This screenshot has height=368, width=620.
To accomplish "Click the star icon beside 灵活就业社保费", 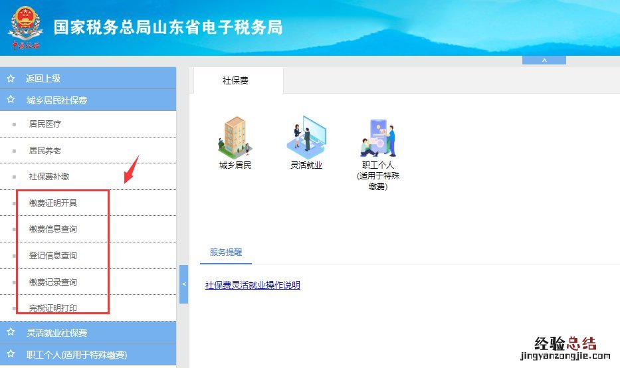I will [11, 332].
